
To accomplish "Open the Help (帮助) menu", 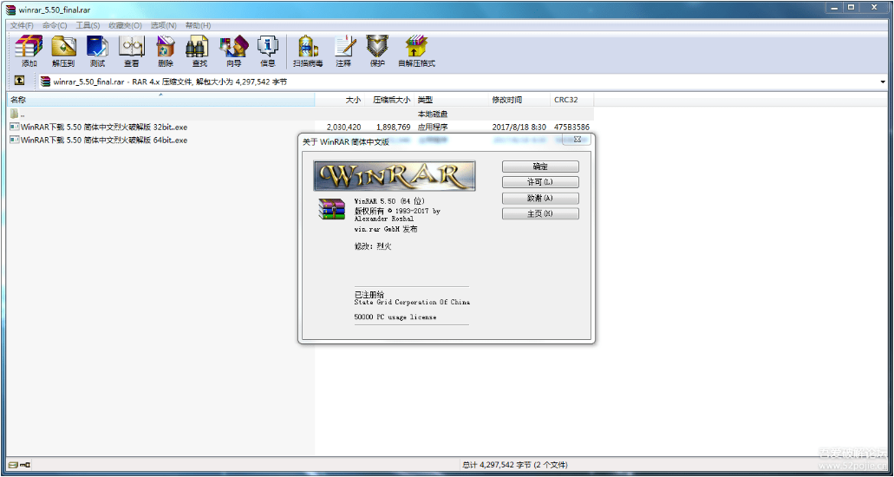I will 198,26.
